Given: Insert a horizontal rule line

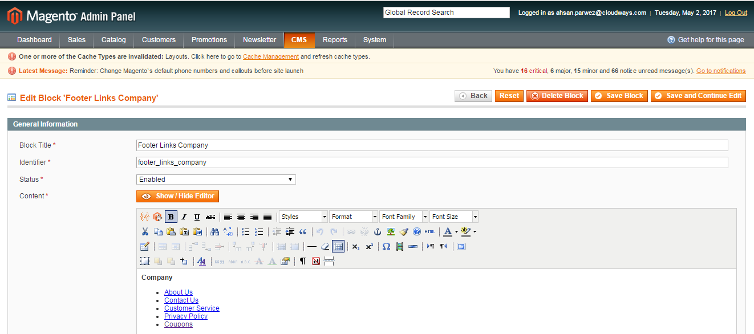Looking at the screenshot, I should pyautogui.click(x=312, y=246).
